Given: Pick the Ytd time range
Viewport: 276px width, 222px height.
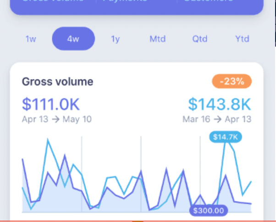Looking at the screenshot, I should tap(242, 39).
